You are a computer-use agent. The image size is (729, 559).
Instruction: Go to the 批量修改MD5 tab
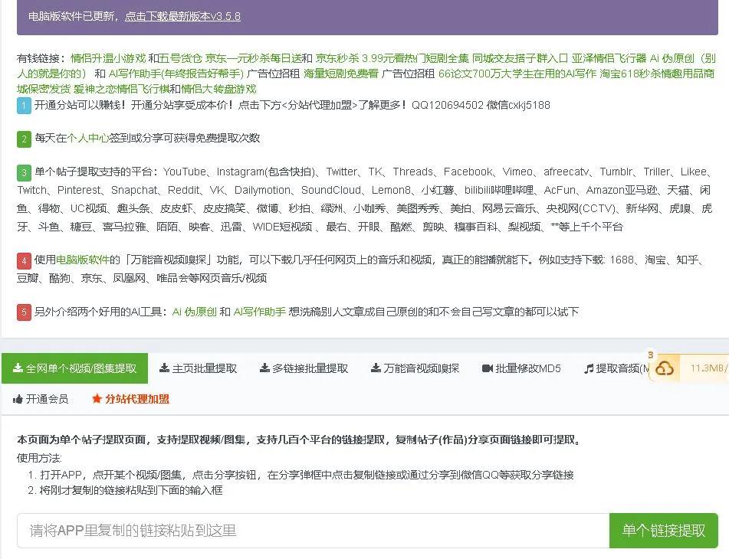coord(521,368)
